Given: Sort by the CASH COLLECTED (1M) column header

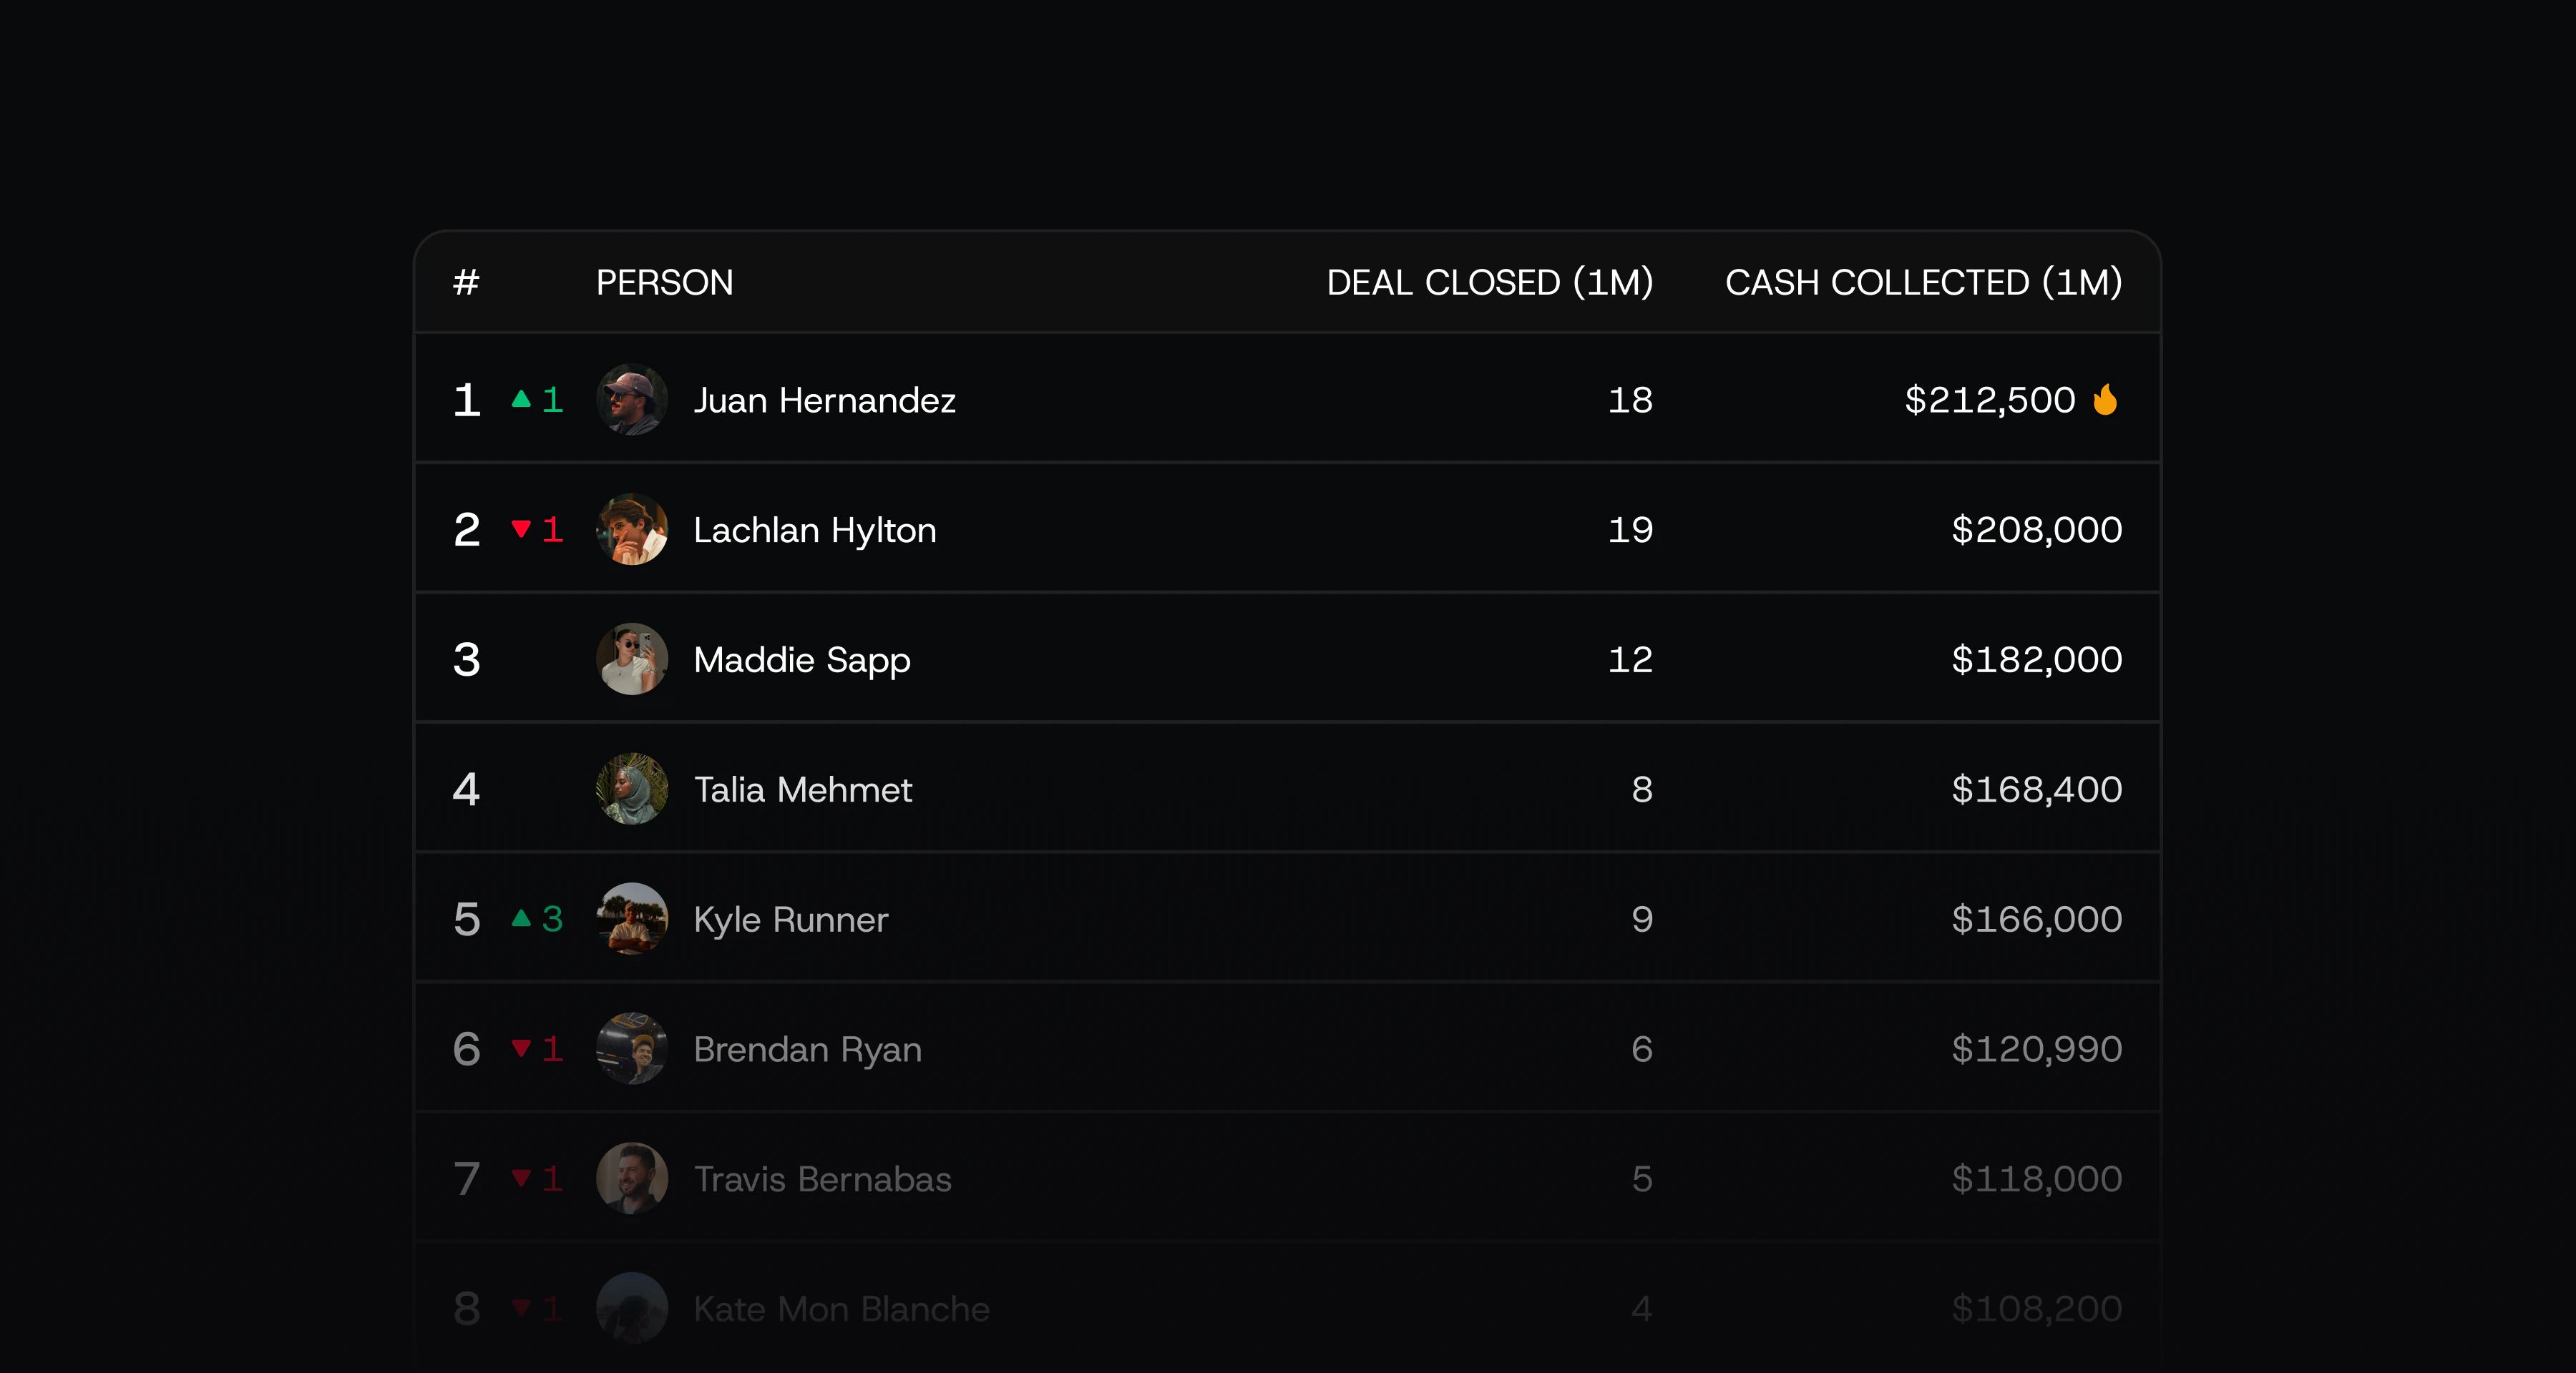Looking at the screenshot, I should pos(1924,282).
